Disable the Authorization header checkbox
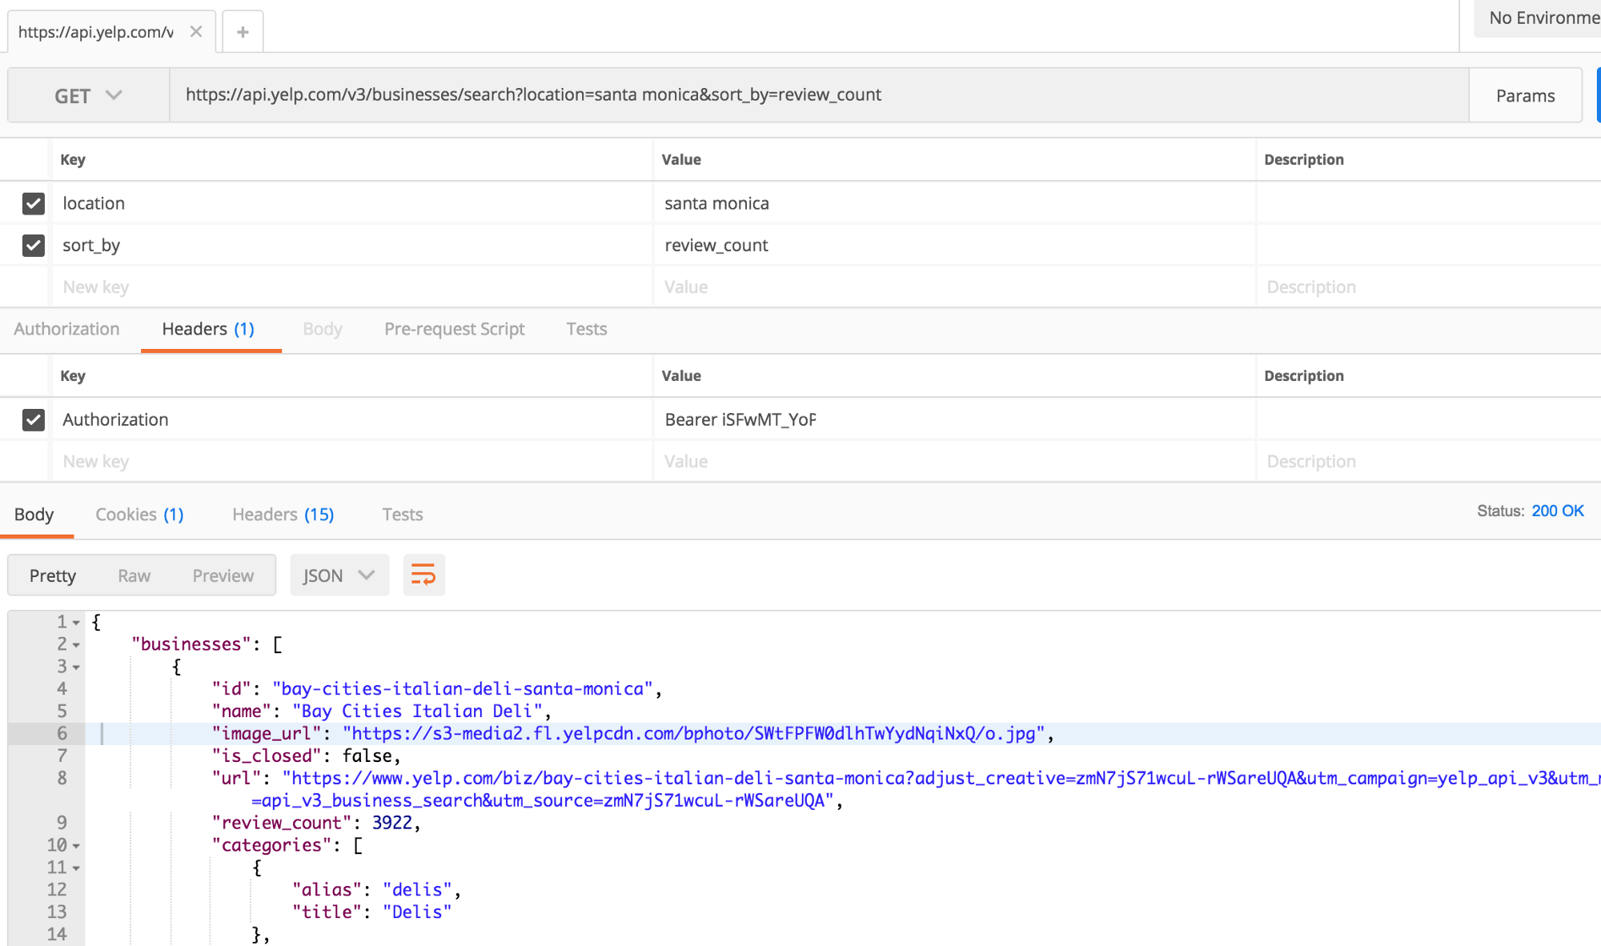Image resolution: width=1601 pixels, height=946 pixels. [34, 419]
